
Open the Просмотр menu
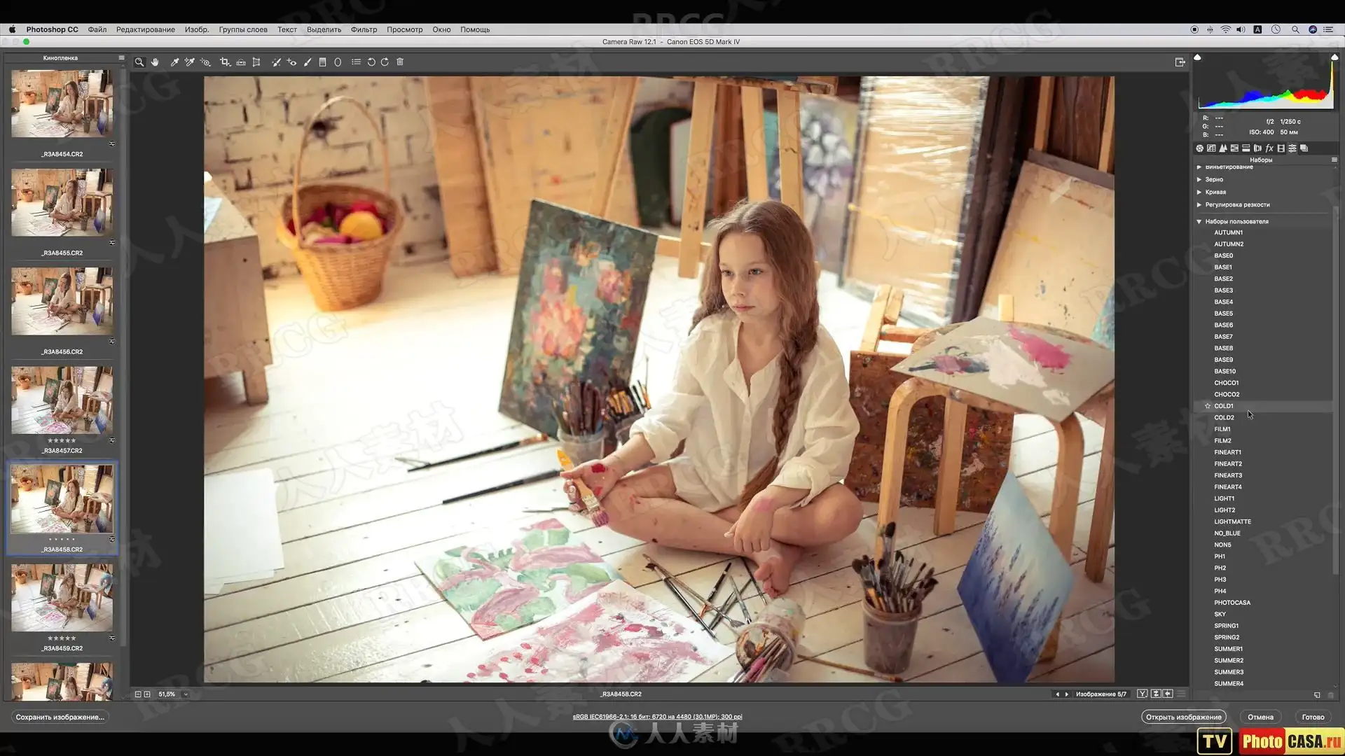(404, 29)
